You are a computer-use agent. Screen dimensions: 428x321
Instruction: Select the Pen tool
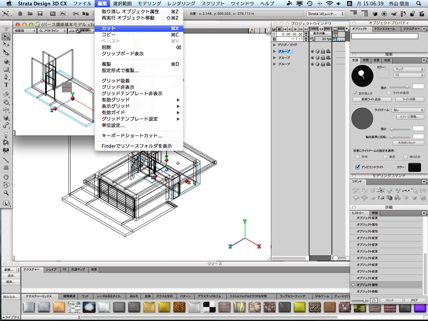6,77
